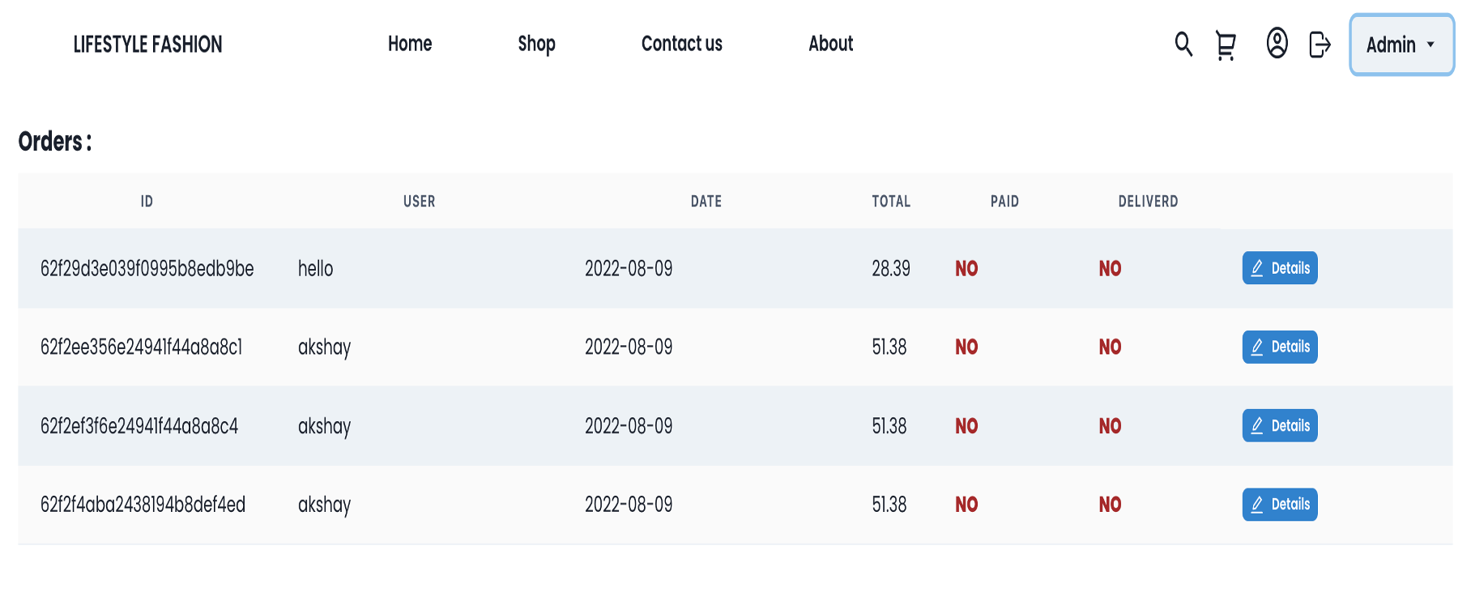The width and height of the screenshot is (1471, 614).
Task: Open details for order 62f2ee356e24941f44a8a8c1
Action: [1280, 347]
